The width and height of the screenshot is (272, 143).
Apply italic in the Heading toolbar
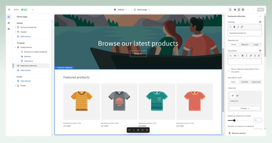point(238,27)
